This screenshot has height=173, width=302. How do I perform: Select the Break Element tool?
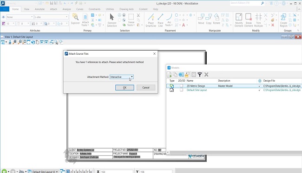[x=249, y=20]
